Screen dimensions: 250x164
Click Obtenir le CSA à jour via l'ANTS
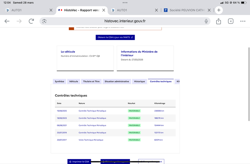tap(115, 37)
